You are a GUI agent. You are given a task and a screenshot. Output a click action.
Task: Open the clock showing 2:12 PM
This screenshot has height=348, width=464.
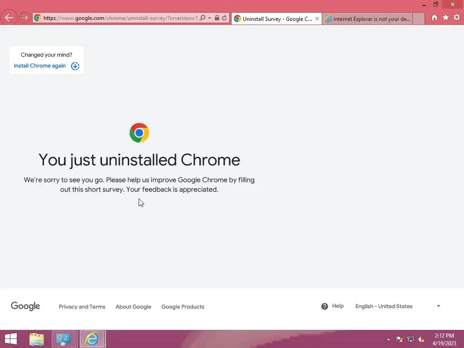(444, 339)
